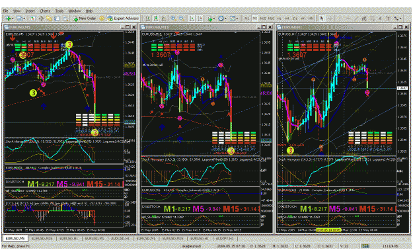The width and height of the screenshot is (413, 250).
Task: Launch MetaEditor with the yellow diamond icon
Action: coord(102,19)
